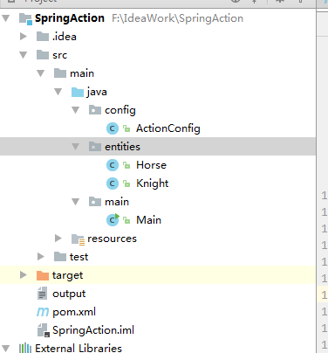
Task: Click the output file icon
Action: (x=42, y=294)
